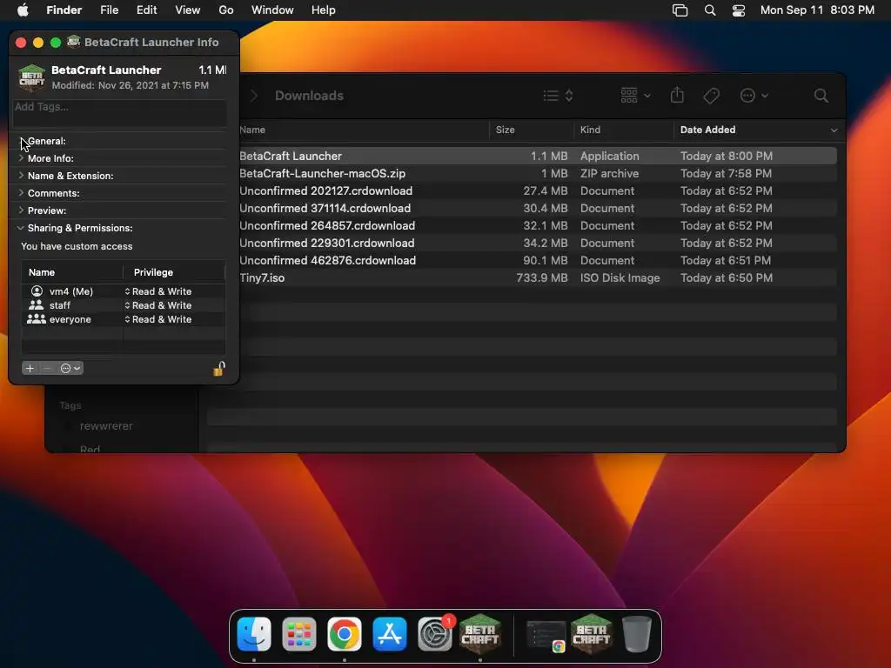Open the Go menu
The image size is (891, 668).
(x=225, y=10)
